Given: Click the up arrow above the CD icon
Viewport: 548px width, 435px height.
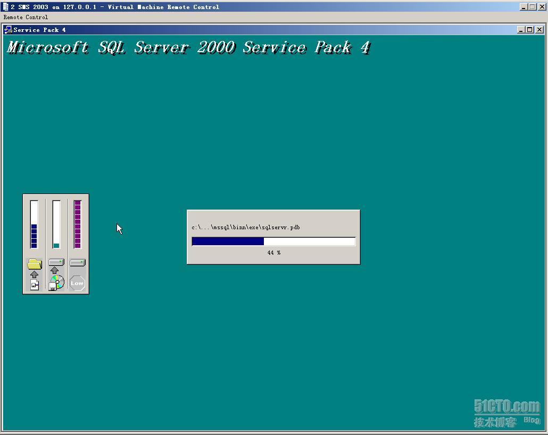Looking at the screenshot, I should click(54, 270).
